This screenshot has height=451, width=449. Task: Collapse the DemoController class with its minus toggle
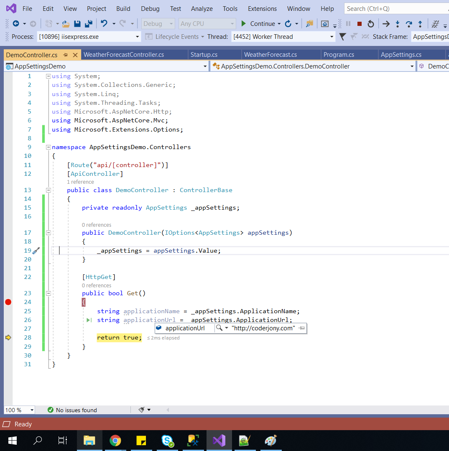[x=48, y=190]
